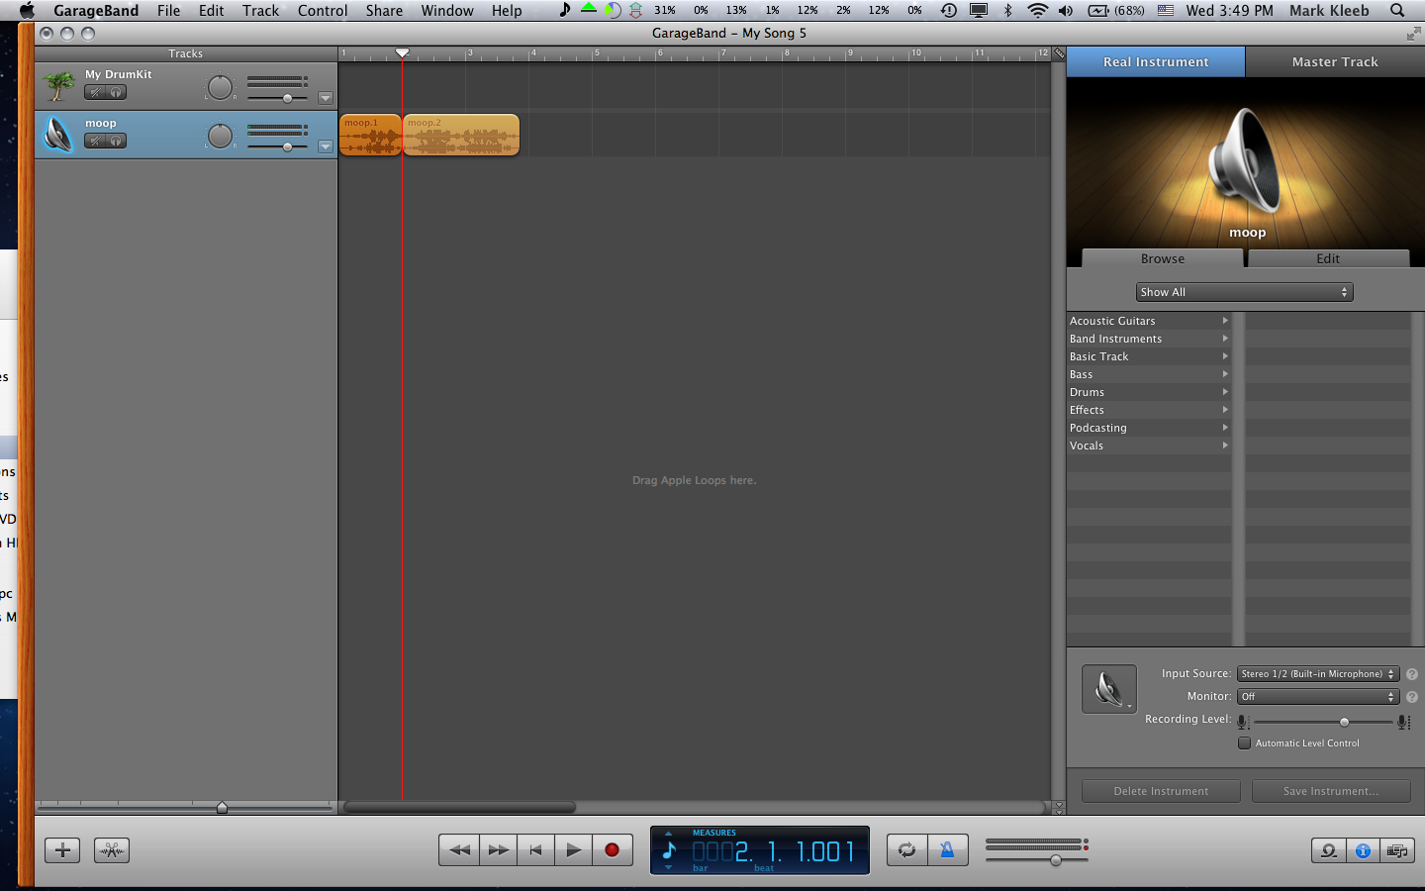
Task: Switch to the Real Instrument tab
Action: point(1156,61)
